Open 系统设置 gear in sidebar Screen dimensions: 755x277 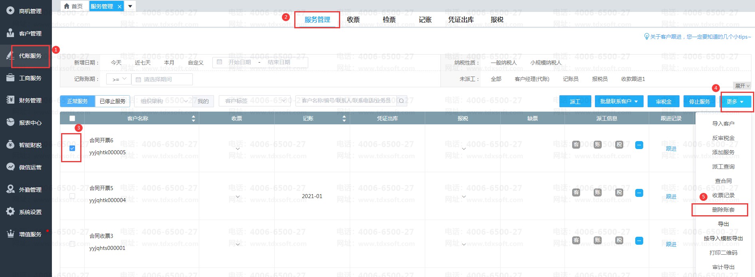tap(11, 212)
